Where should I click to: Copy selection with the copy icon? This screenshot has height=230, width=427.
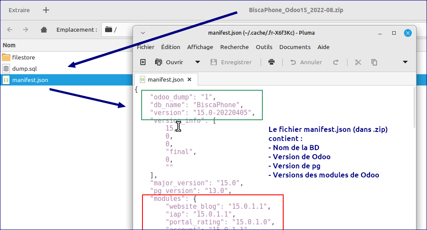tap(374, 62)
